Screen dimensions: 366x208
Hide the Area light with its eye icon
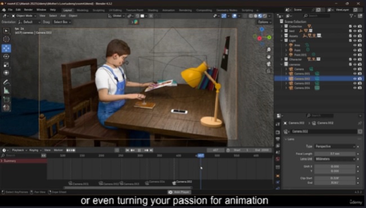pyautogui.click(x=355, y=45)
